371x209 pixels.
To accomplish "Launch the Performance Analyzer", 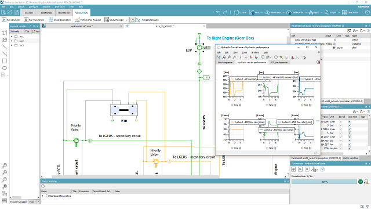I will (88, 20).
